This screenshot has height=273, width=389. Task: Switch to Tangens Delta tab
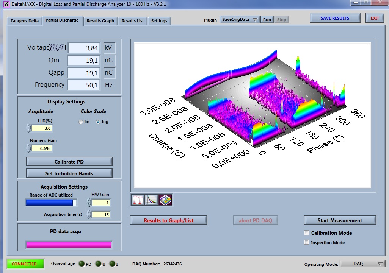(25, 21)
